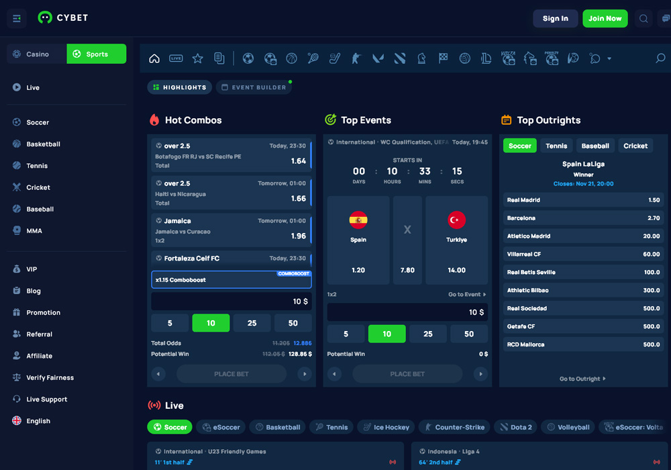Select the Live icon in the sports toolbar
The height and width of the screenshot is (470, 671).
coord(176,58)
